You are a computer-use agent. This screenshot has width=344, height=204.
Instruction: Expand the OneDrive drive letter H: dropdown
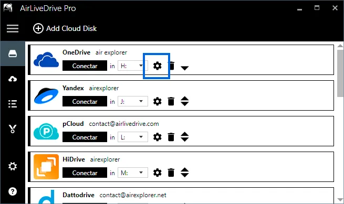[x=133, y=66]
